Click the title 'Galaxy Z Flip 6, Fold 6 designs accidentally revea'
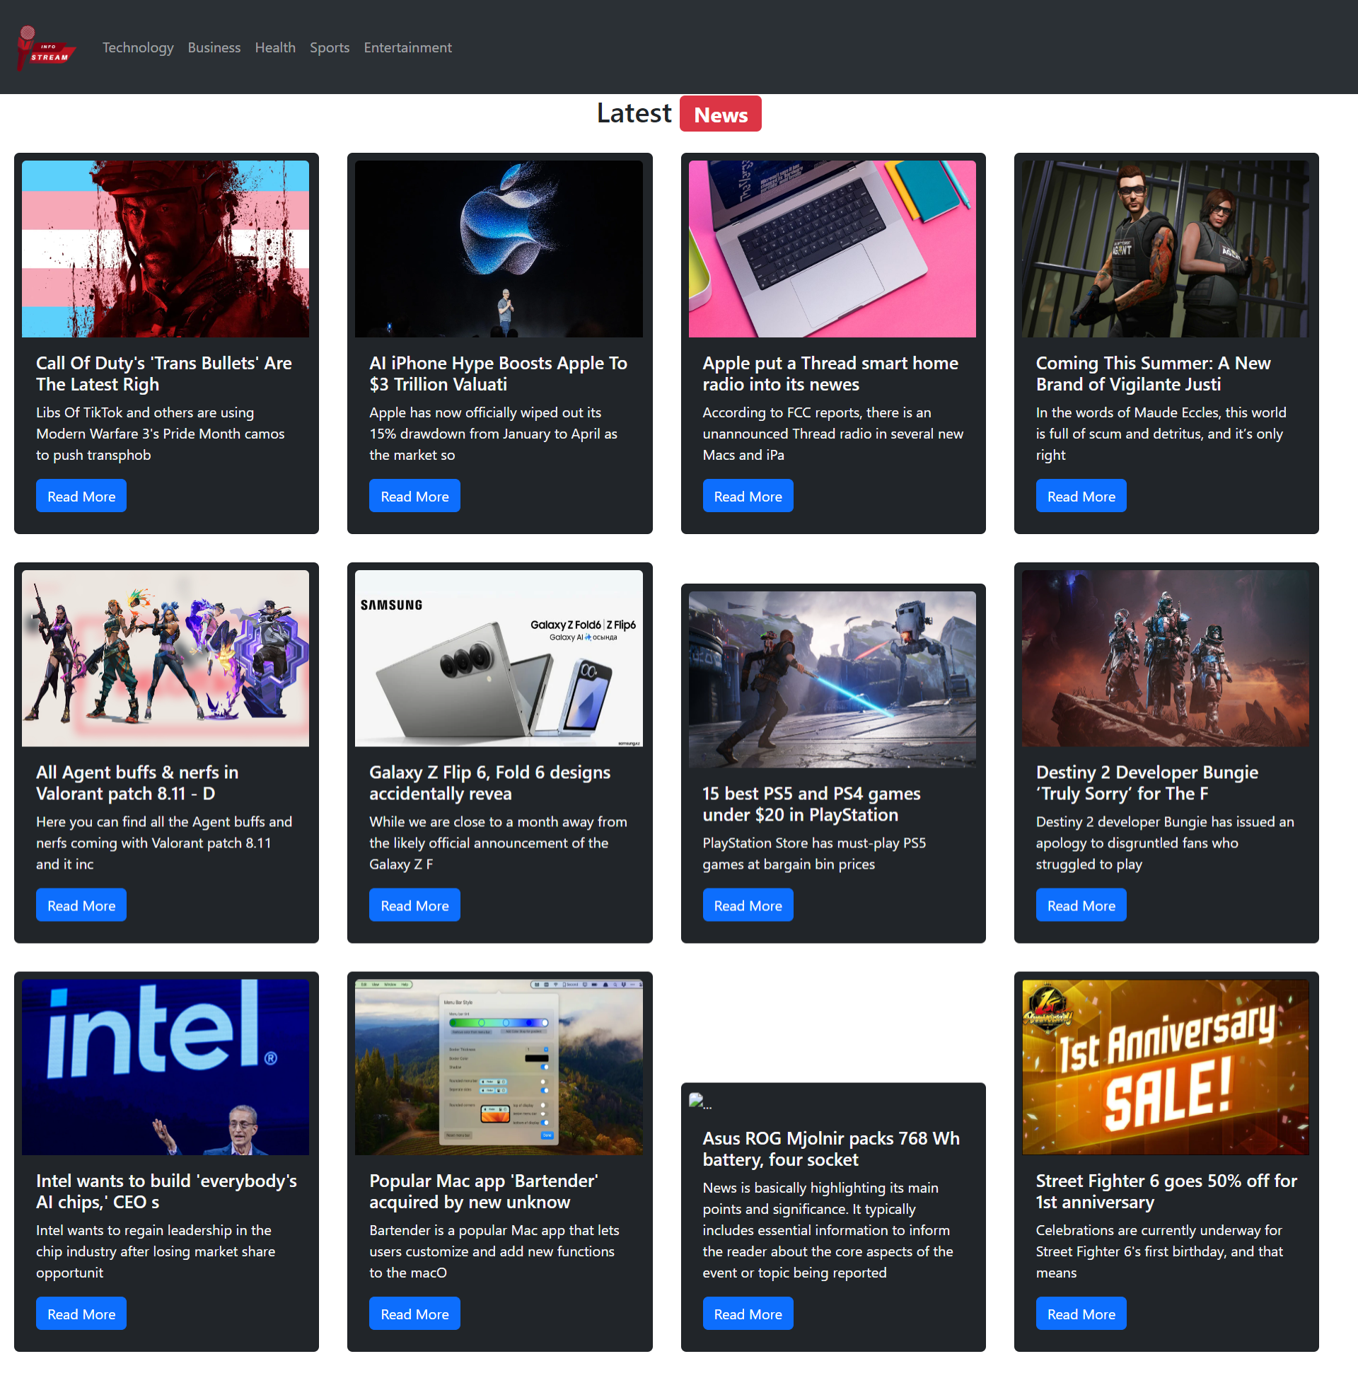This screenshot has height=1378, width=1358. click(490, 783)
